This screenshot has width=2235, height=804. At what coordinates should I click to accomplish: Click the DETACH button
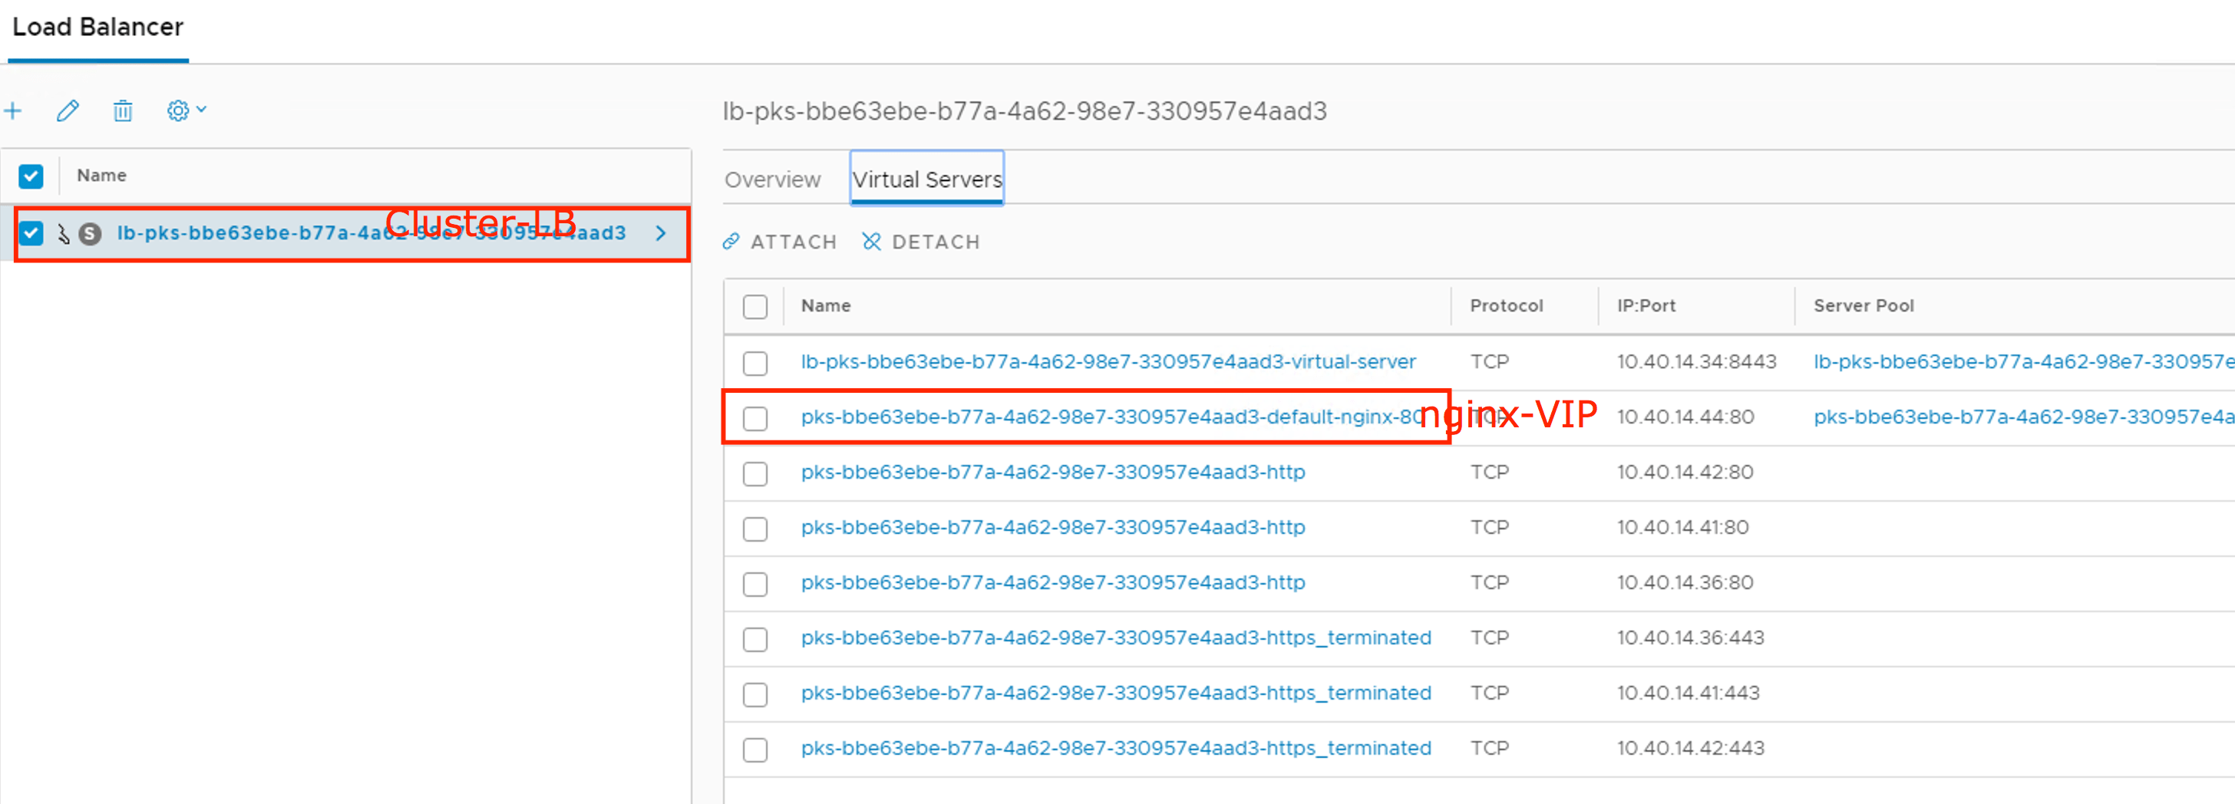pos(920,242)
